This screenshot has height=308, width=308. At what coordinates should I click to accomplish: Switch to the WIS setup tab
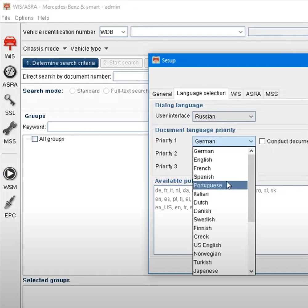236,94
